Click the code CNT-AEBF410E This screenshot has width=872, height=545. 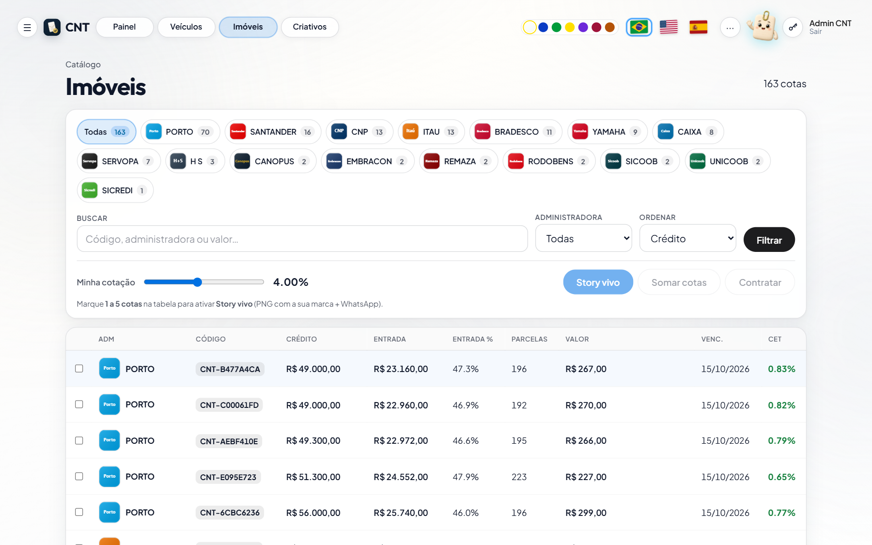click(x=229, y=441)
